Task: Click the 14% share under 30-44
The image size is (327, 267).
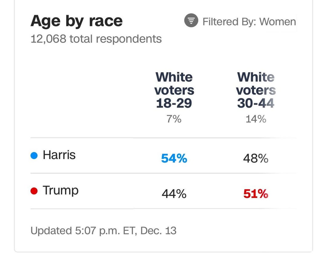Action: click(256, 119)
